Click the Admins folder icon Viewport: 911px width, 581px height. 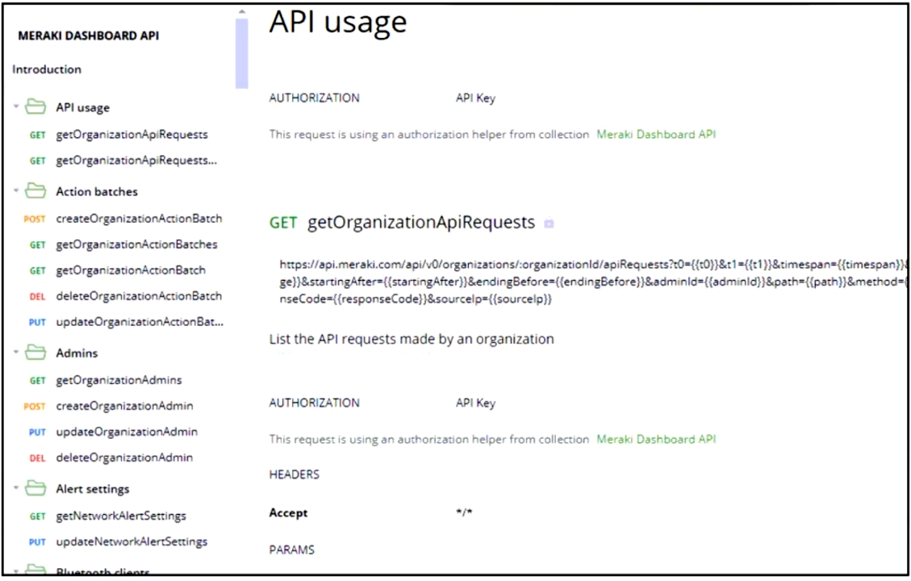36,353
